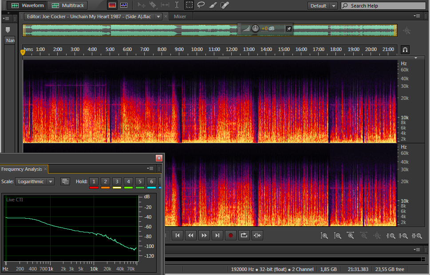Image resolution: width=430 pixels, height=275 pixels.
Task: Open the Default workspace dropdown
Action: (x=323, y=6)
